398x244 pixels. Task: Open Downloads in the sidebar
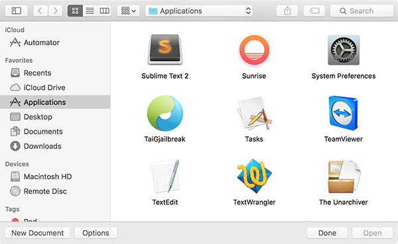pos(55,146)
